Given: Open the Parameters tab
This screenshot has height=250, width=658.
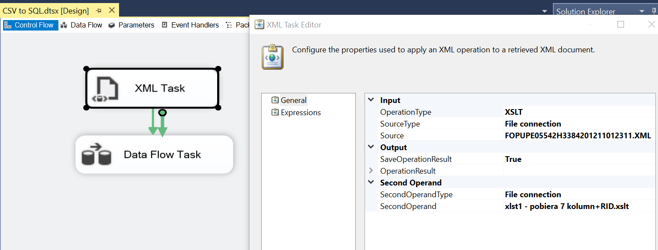Looking at the screenshot, I should pos(131,25).
